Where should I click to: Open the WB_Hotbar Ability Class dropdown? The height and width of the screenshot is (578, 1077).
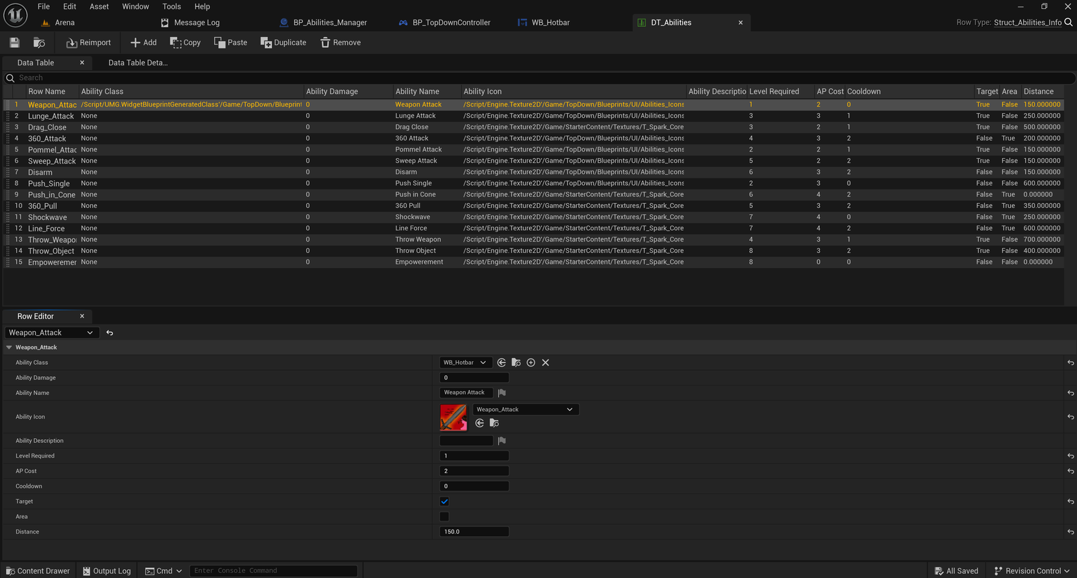point(464,363)
